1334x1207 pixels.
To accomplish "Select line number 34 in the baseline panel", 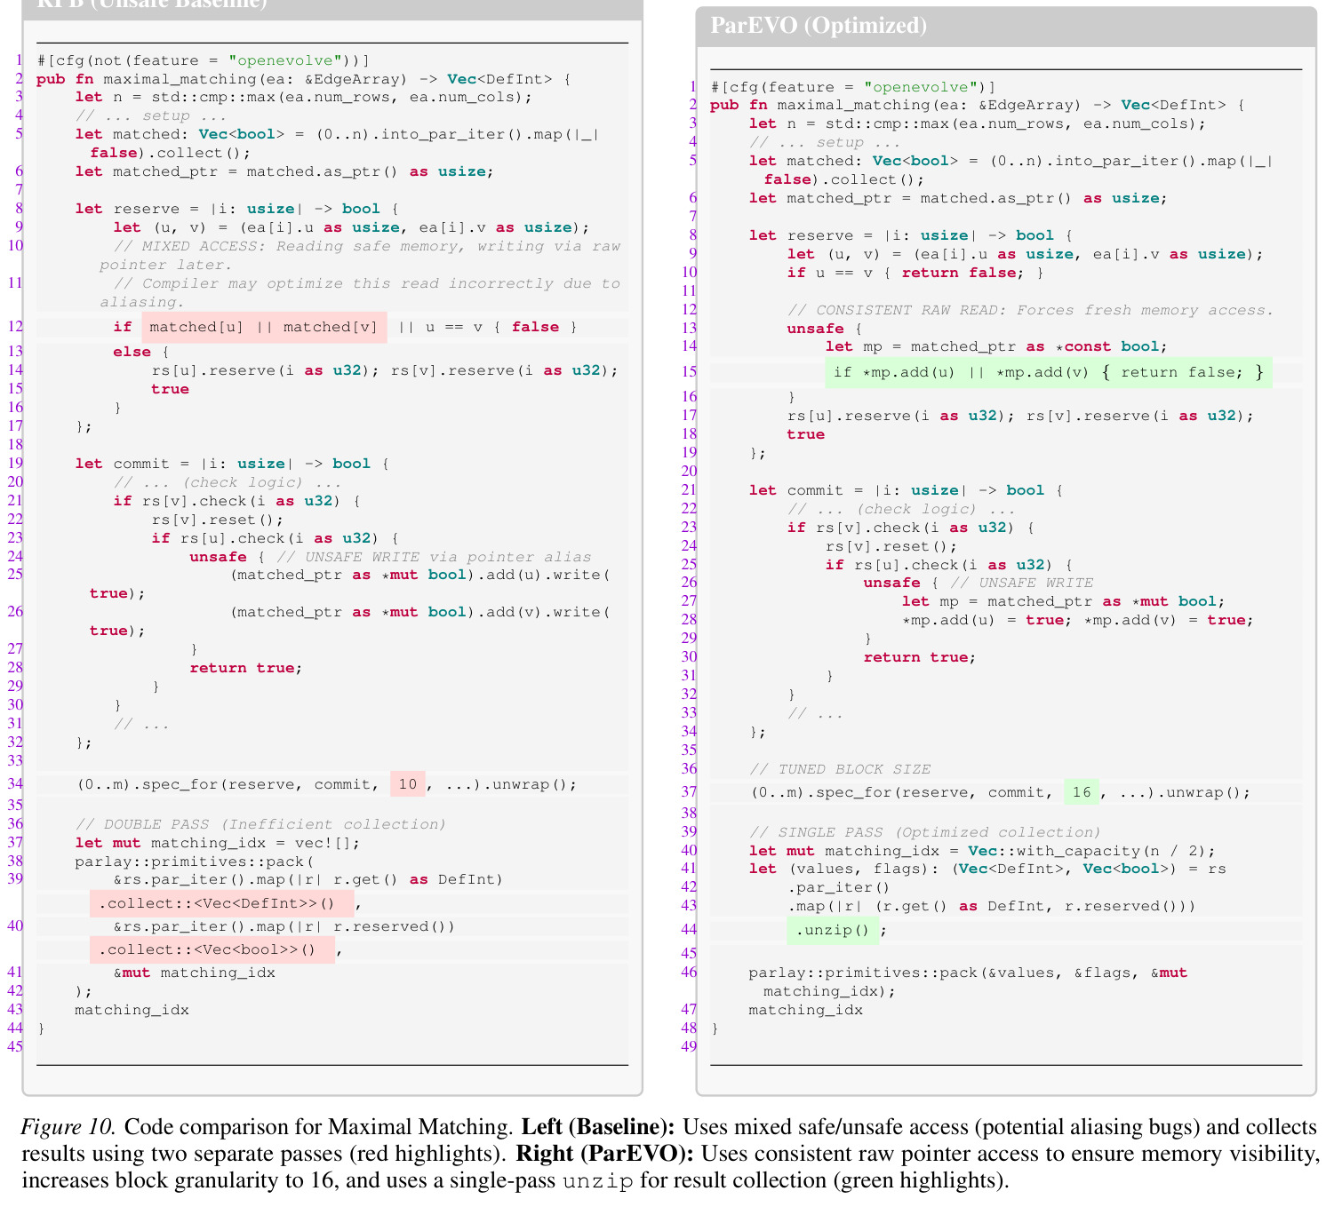I will (x=14, y=784).
